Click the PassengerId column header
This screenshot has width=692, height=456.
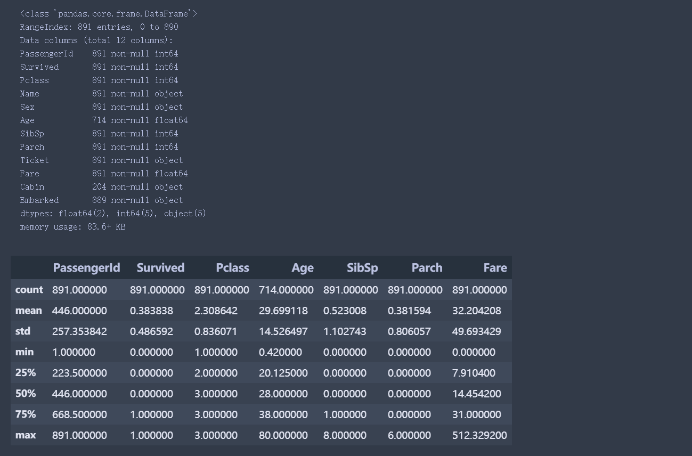(86, 267)
